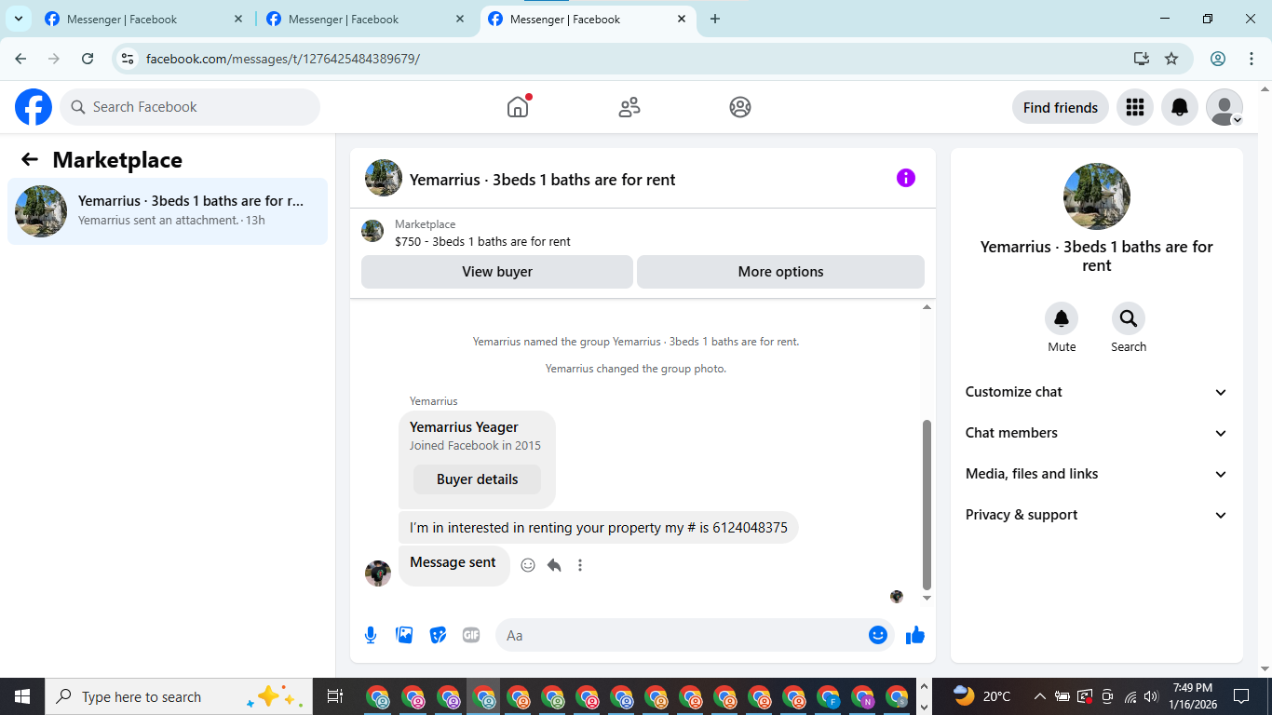This screenshot has height=715, width=1272.
Task: Record a voice clip with microphone icon
Action: 371,635
